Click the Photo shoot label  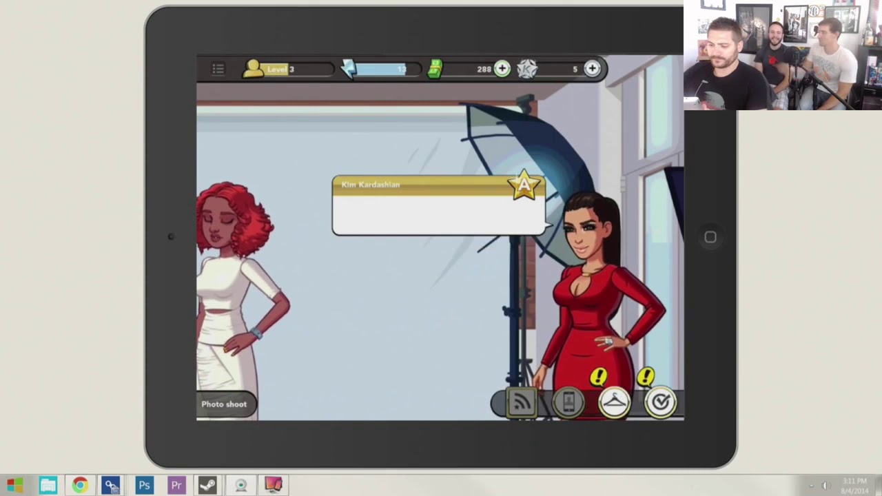tap(224, 404)
